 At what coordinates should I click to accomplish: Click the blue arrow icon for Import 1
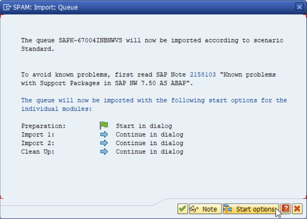pos(104,134)
